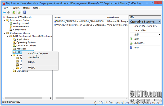Click the help icon in actions pane

131,48
